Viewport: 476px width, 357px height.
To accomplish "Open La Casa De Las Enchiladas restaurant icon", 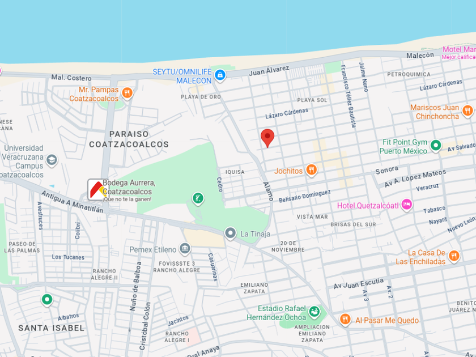I will point(454,256).
